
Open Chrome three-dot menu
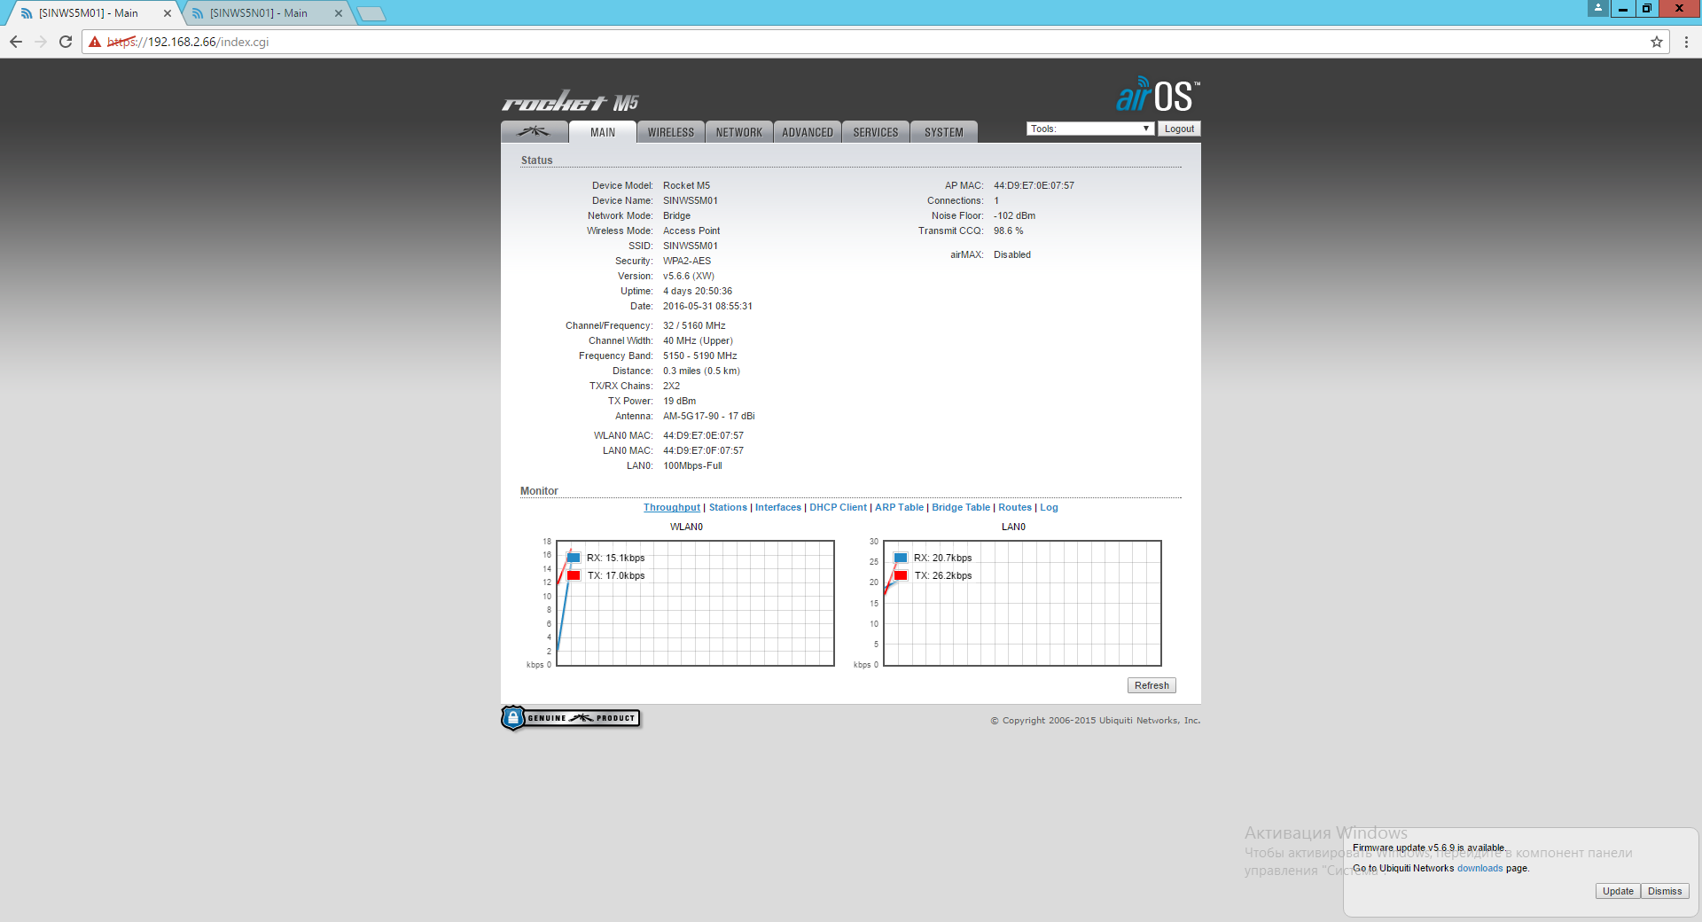(1686, 42)
